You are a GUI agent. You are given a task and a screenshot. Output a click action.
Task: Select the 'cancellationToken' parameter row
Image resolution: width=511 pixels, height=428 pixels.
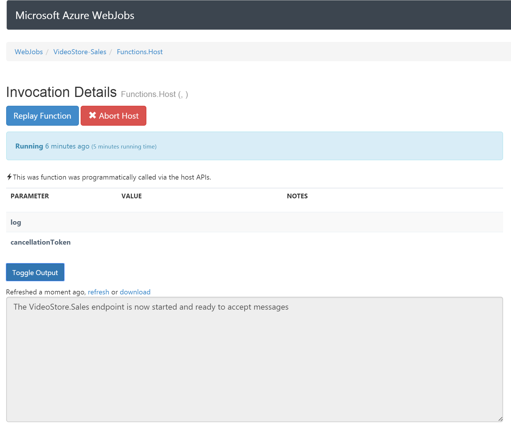[255, 242]
